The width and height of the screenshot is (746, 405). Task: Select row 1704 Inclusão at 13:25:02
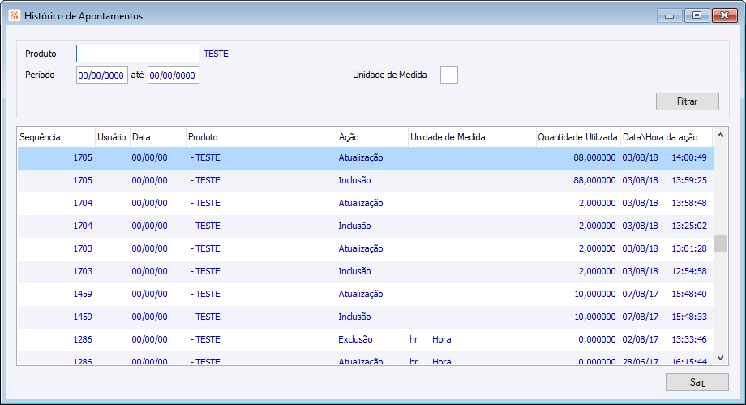click(366, 226)
